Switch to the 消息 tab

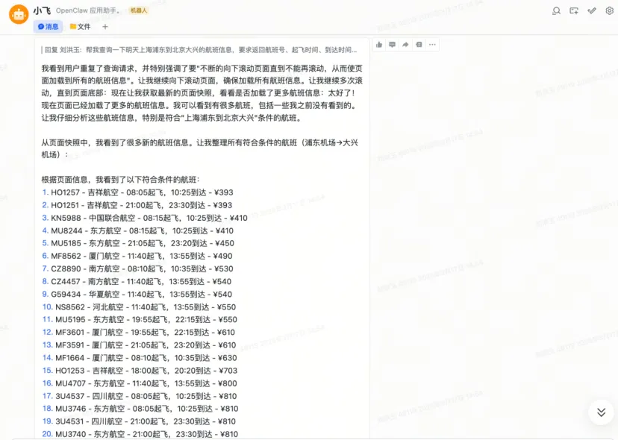pos(48,27)
